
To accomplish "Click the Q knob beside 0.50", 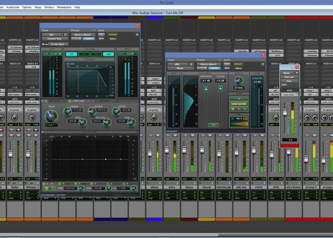I will point(134,188).
